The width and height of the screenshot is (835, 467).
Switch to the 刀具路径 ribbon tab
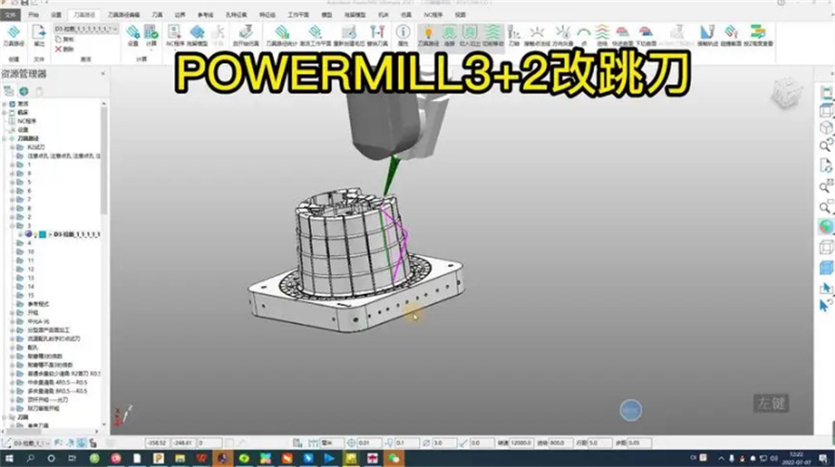pyautogui.click(x=83, y=15)
